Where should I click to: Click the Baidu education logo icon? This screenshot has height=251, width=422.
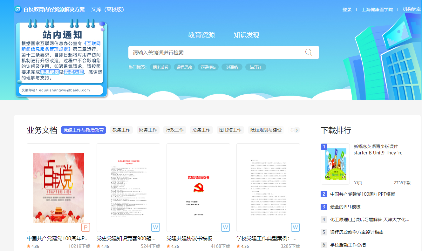(x=18, y=9)
